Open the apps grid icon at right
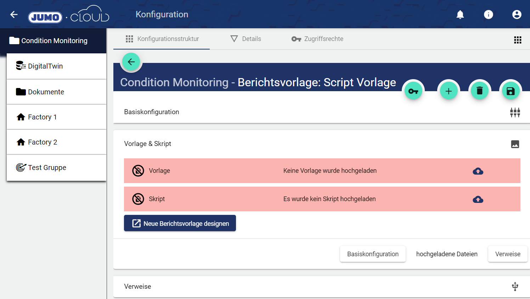The image size is (530, 299). [518, 40]
